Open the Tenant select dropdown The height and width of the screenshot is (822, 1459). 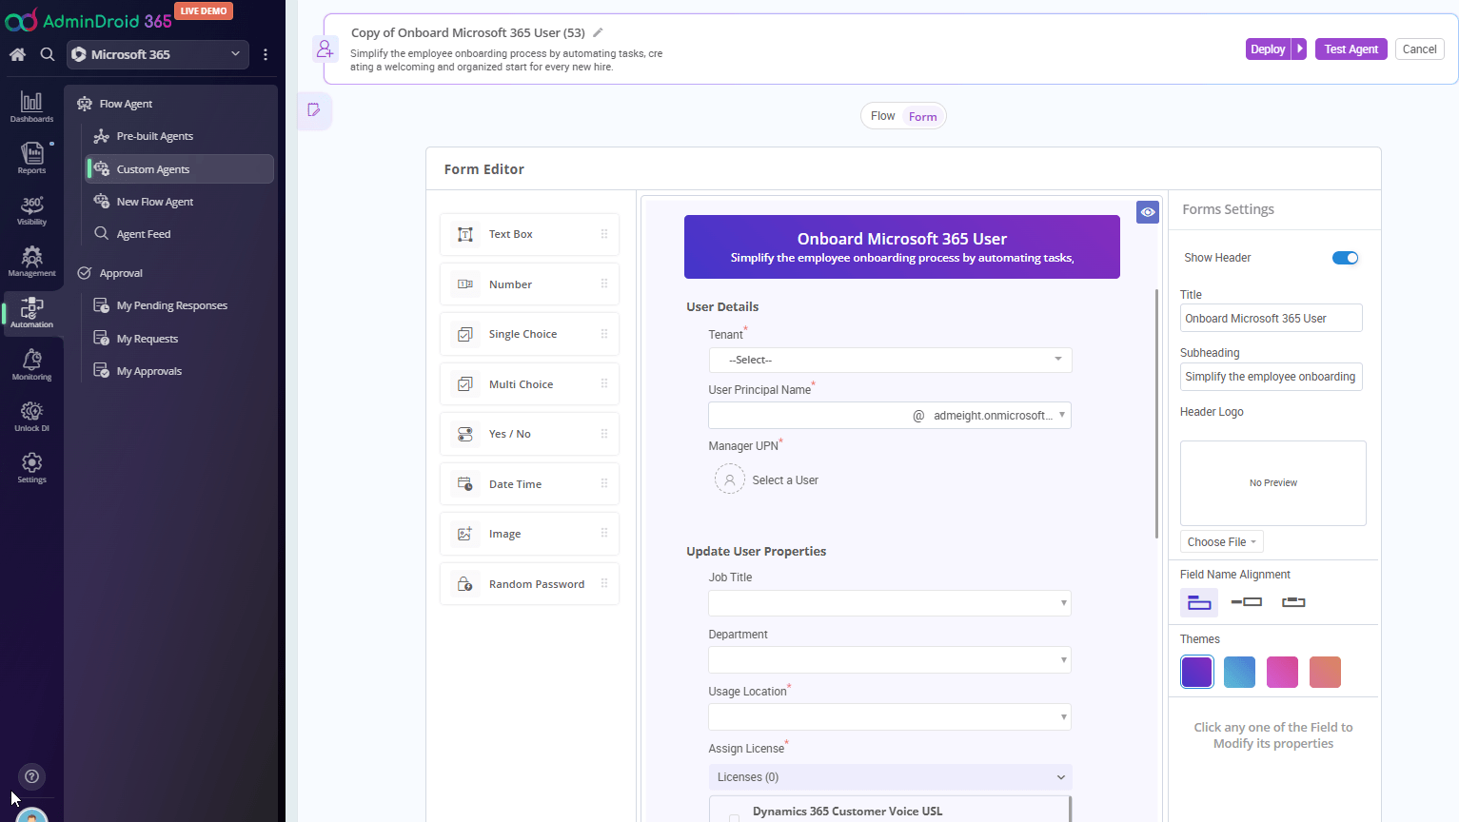890,360
